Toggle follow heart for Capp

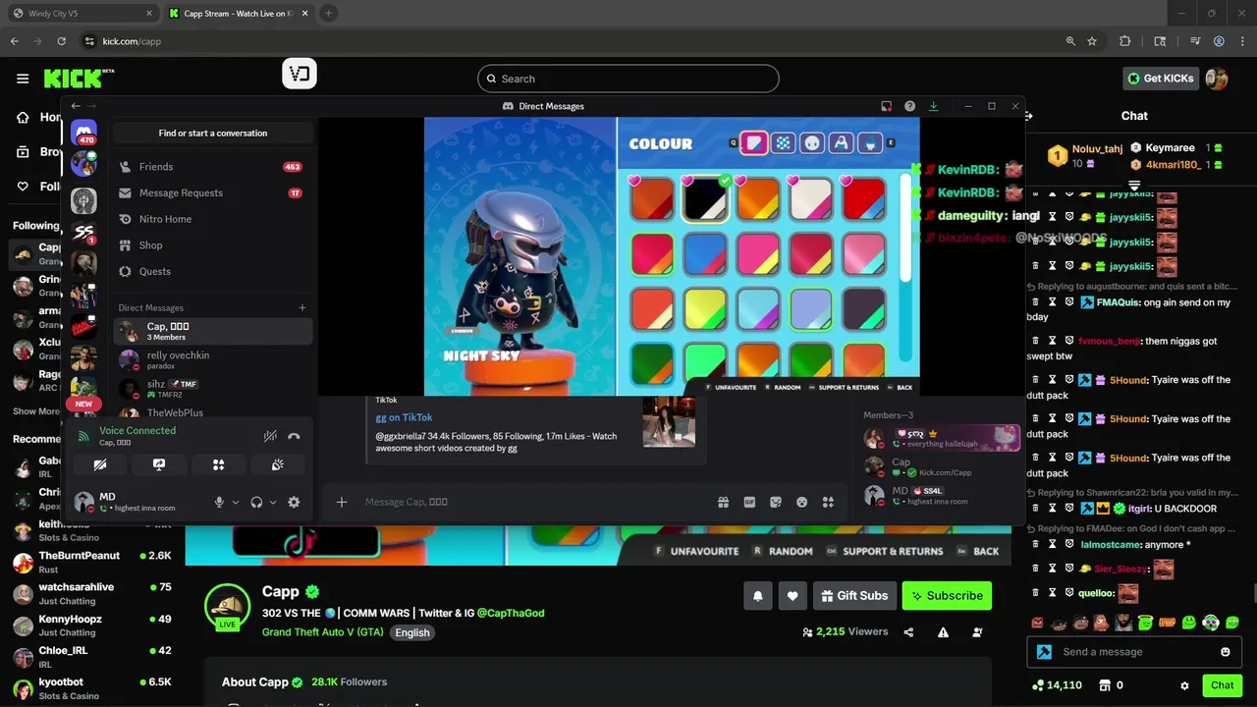click(x=792, y=596)
